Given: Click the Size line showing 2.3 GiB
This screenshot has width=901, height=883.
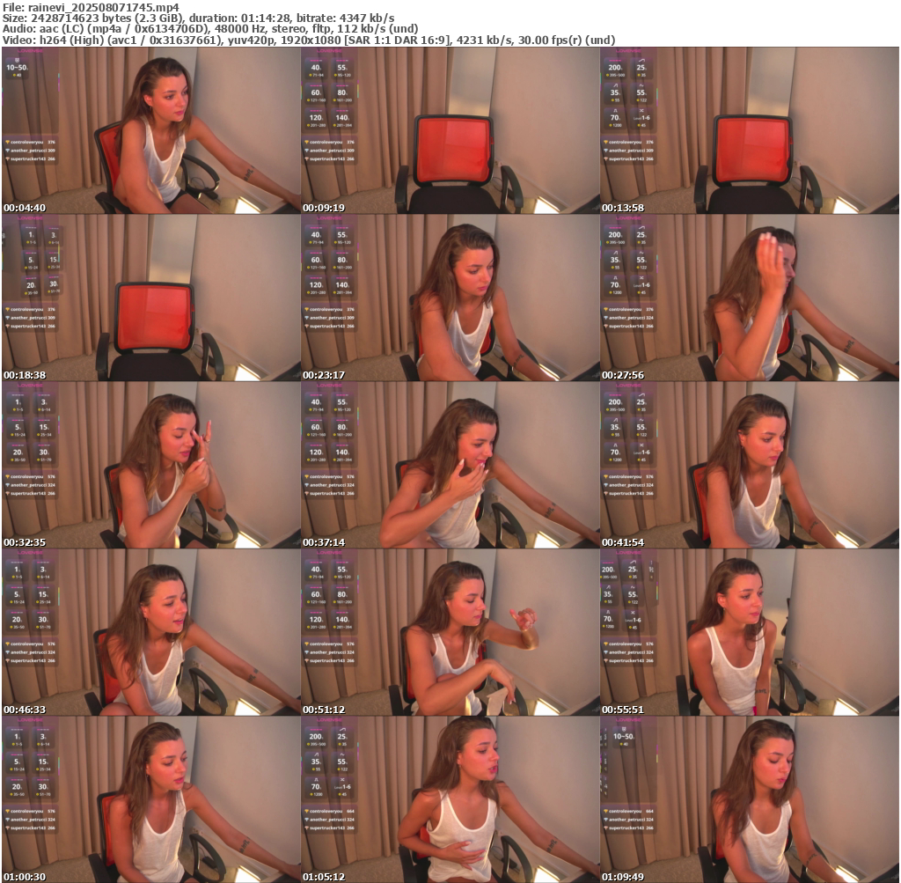Looking at the screenshot, I should (198, 18).
